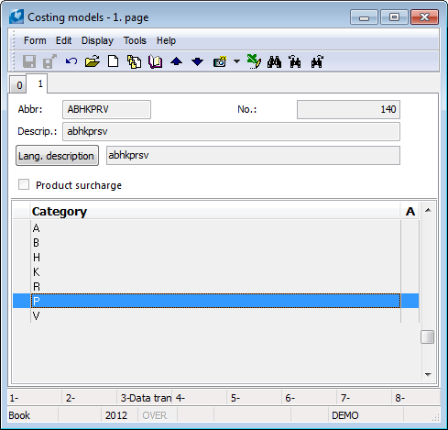Click the Save floppy disk icon
448x430 pixels.
click(29, 61)
